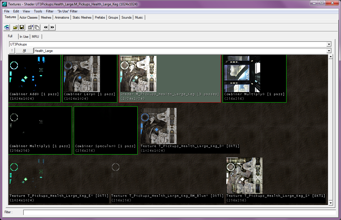Open texture properties from toolbar
The image size is (341, 220).
[31, 27]
